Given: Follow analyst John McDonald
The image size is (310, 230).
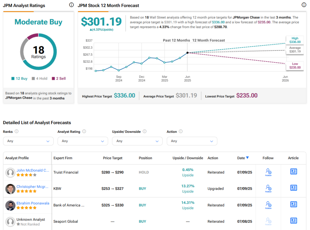Looking at the screenshot, I should 268,172.
